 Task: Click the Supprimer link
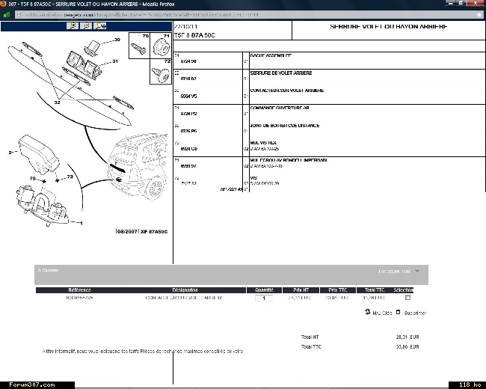pyautogui.click(x=415, y=313)
